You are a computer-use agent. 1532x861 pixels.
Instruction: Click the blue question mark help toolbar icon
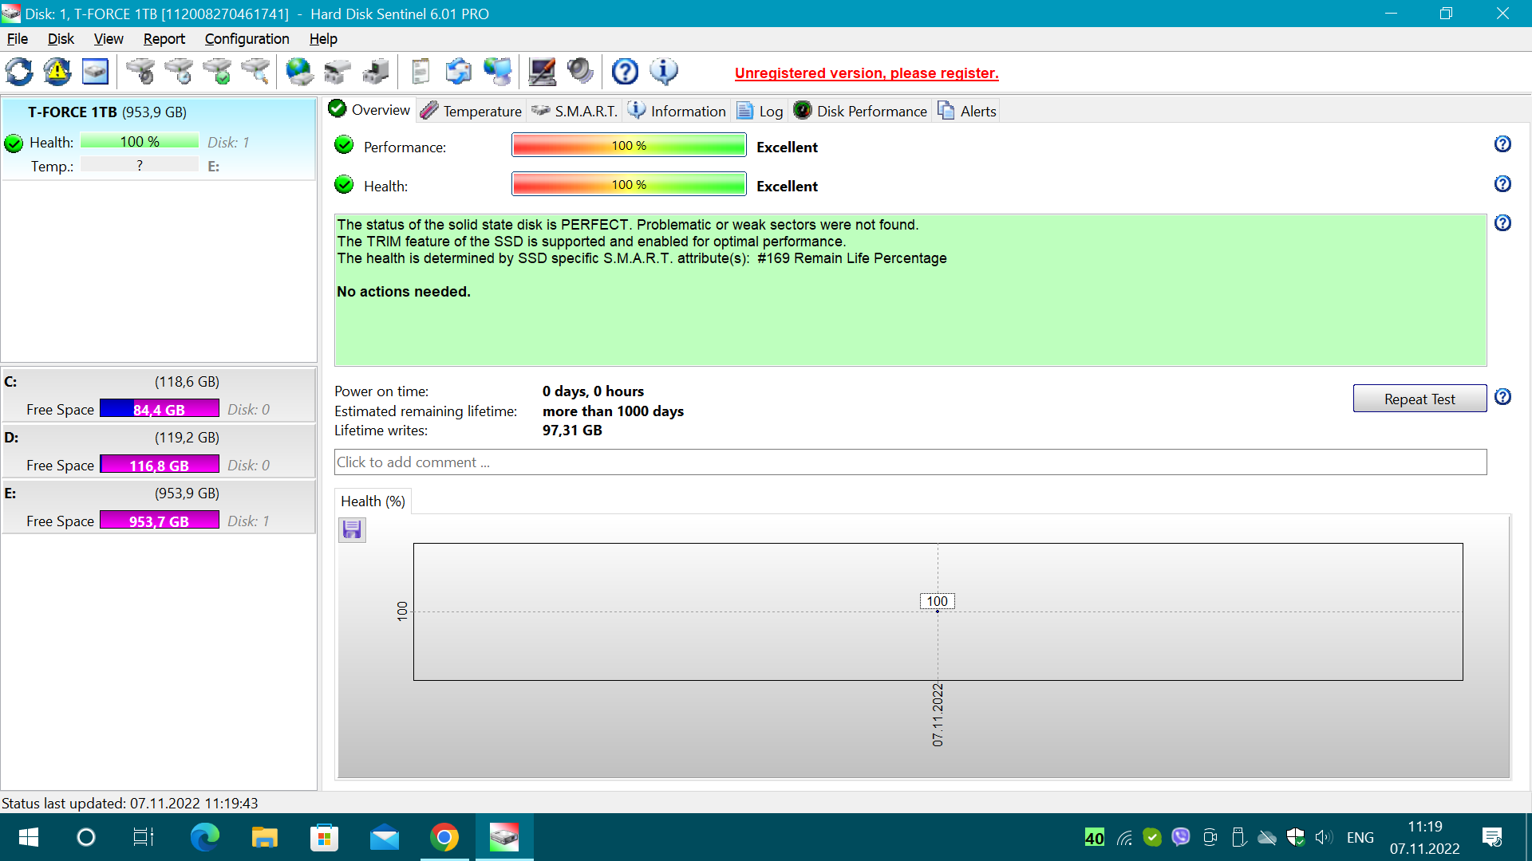(625, 73)
